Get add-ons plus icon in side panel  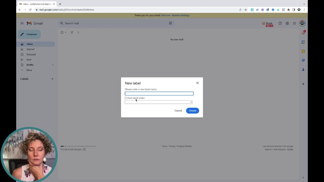point(303,84)
